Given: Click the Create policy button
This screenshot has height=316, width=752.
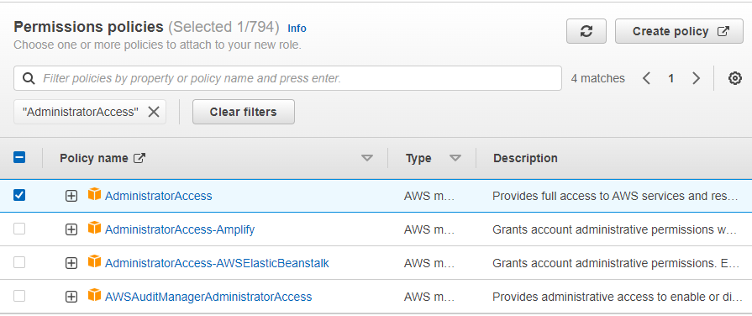Looking at the screenshot, I should click(x=679, y=31).
